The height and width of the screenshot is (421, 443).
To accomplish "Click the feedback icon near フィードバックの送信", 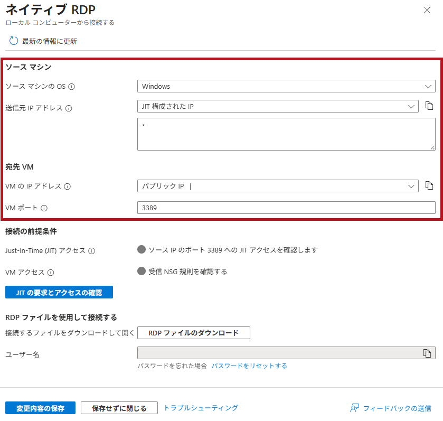I will click(x=353, y=408).
